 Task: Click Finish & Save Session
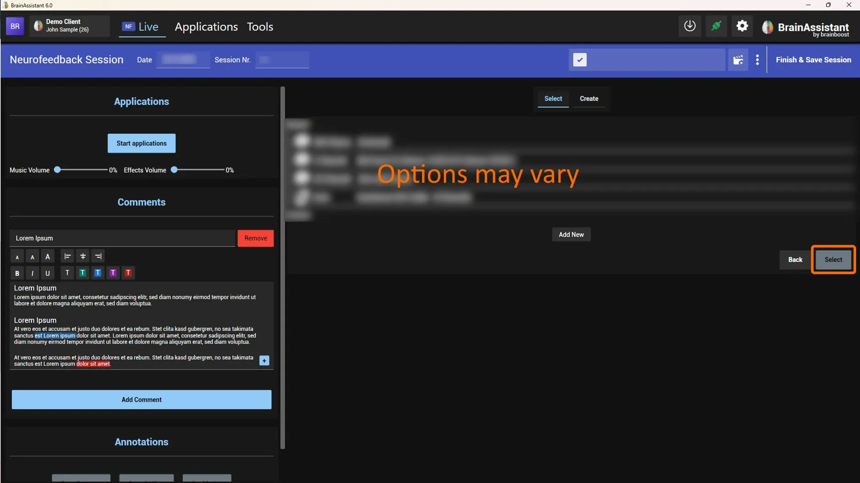tap(813, 60)
